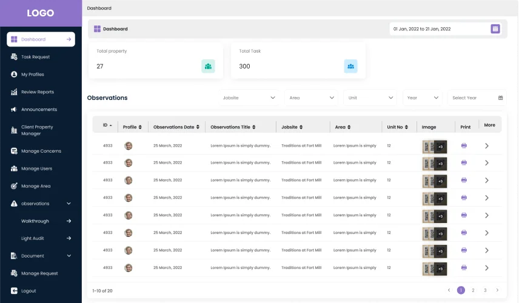Sort table by ID column header
Screen dimensions: 519x303
[107, 125]
